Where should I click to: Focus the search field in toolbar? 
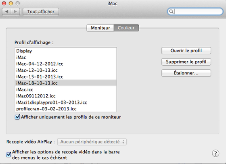point(195,12)
